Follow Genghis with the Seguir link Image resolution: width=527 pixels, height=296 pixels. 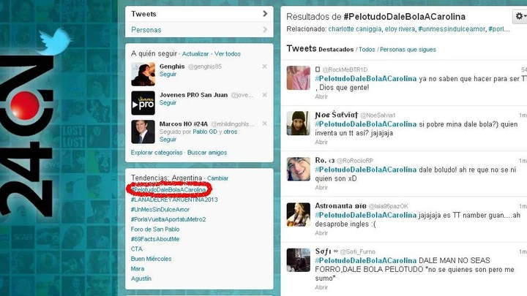tap(168, 74)
